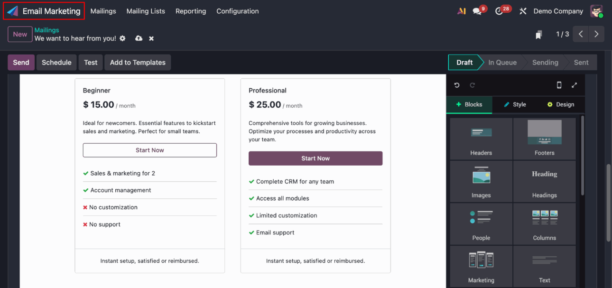Open the Configuration menu
Image resolution: width=612 pixels, height=288 pixels.
tap(237, 11)
